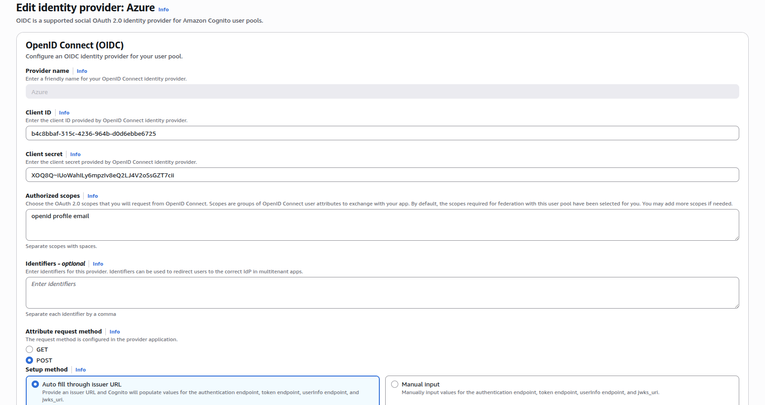Click the "Provider name" label
Screen dimensions: 765x405
pyautogui.click(x=47, y=71)
